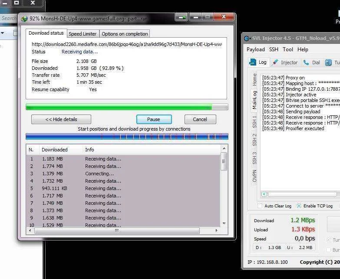
Task: Click the Log tab document icon
Action: tap(253, 62)
